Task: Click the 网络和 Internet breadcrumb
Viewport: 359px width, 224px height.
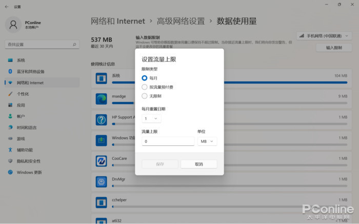Action: pos(118,21)
